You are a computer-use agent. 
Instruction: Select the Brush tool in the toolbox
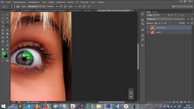pyautogui.click(x=7, y=26)
